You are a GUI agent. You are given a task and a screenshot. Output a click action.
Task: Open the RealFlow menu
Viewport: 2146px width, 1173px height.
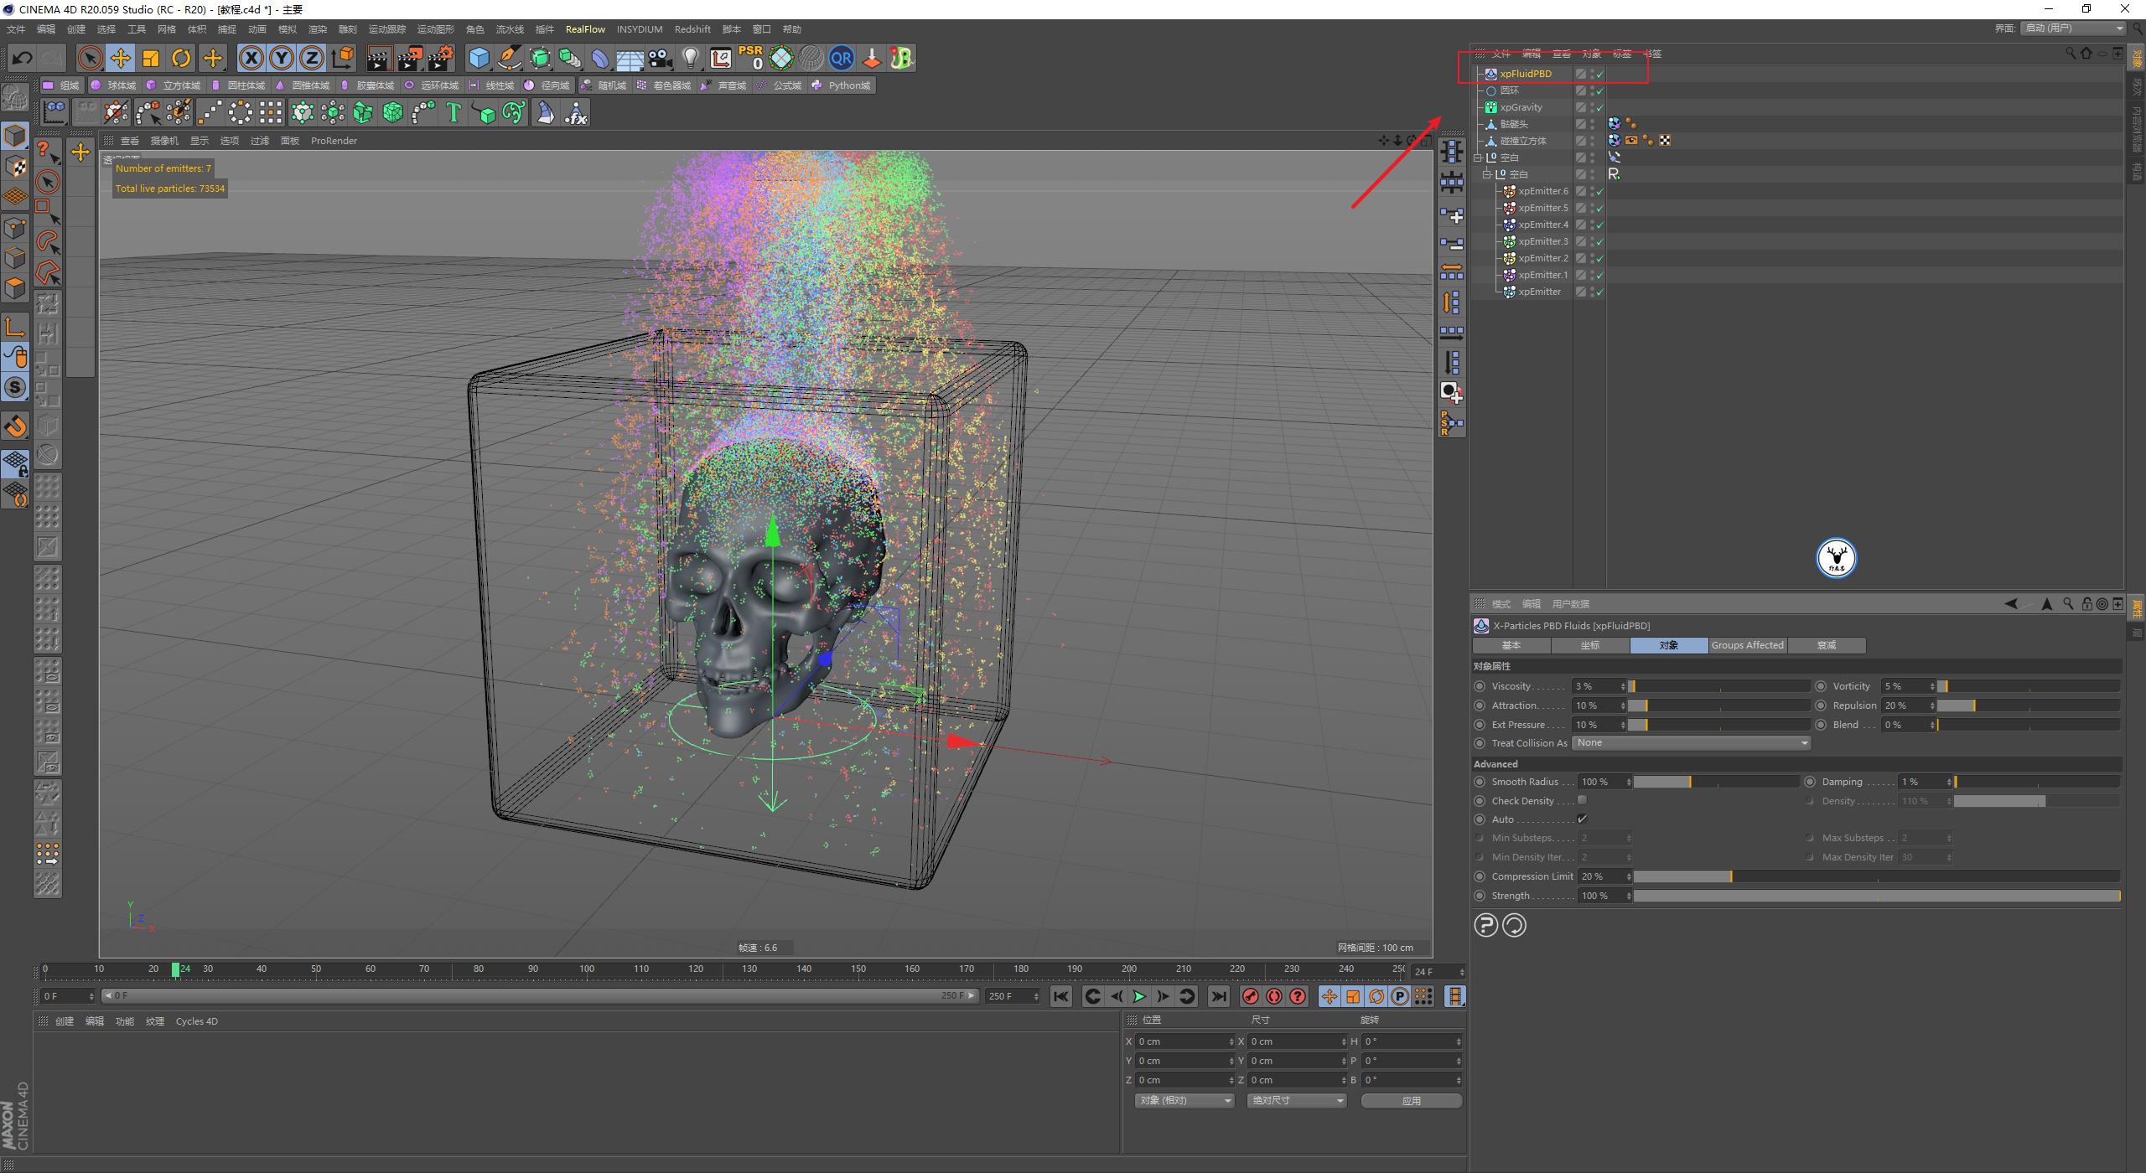point(585,29)
